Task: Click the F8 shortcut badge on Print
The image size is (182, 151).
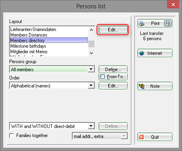Action: tap(168, 23)
